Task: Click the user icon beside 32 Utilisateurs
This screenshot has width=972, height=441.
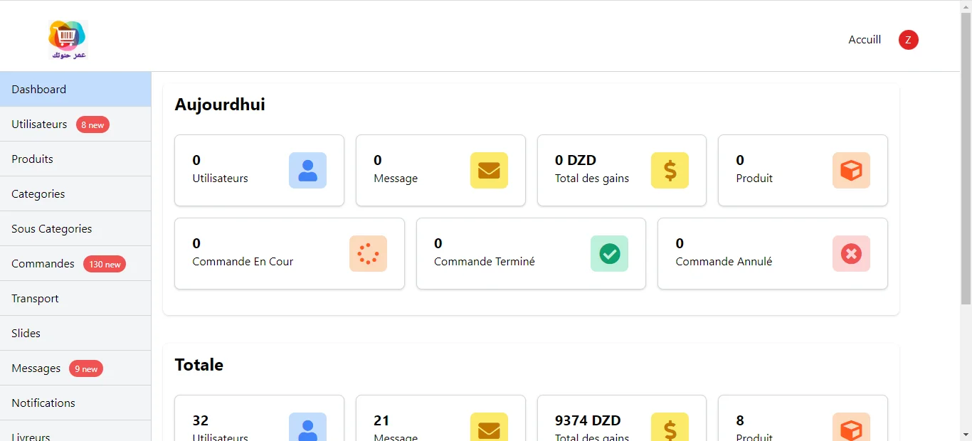Action: [x=307, y=427]
